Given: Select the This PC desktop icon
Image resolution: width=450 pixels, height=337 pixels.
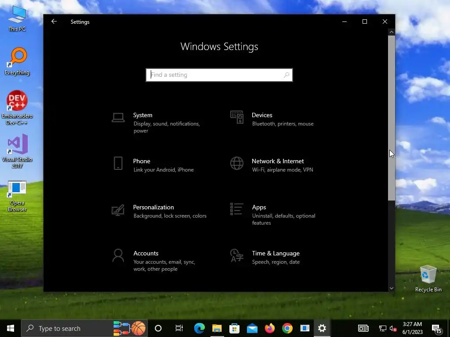Looking at the screenshot, I should pos(17,18).
